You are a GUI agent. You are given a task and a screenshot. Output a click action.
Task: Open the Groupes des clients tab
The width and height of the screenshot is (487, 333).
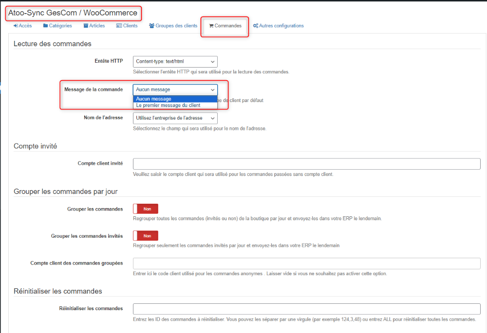(173, 26)
